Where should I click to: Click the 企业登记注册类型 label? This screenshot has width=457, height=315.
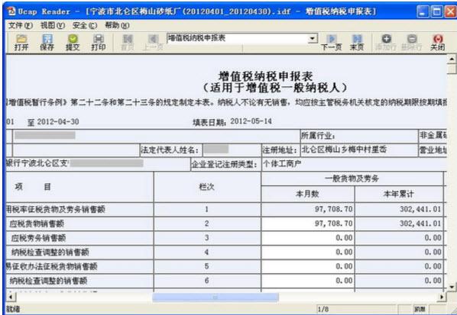(x=224, y=165)
